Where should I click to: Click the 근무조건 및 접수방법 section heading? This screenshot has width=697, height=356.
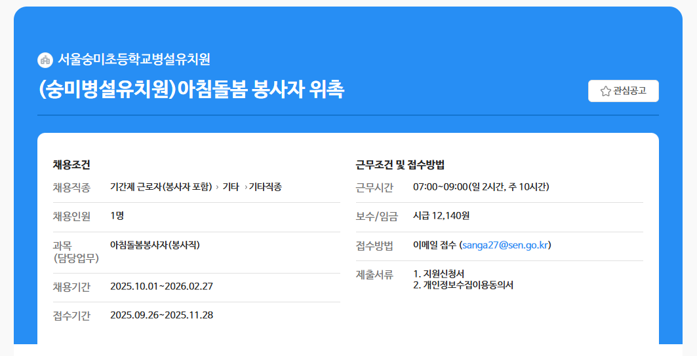coord(400,164)
